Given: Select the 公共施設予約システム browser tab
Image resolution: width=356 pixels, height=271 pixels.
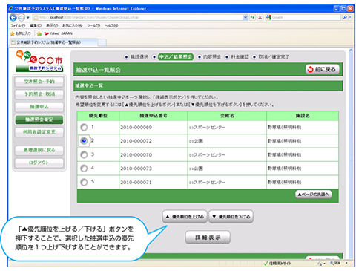Looking at the screenshot, I should tap(53, 42).
